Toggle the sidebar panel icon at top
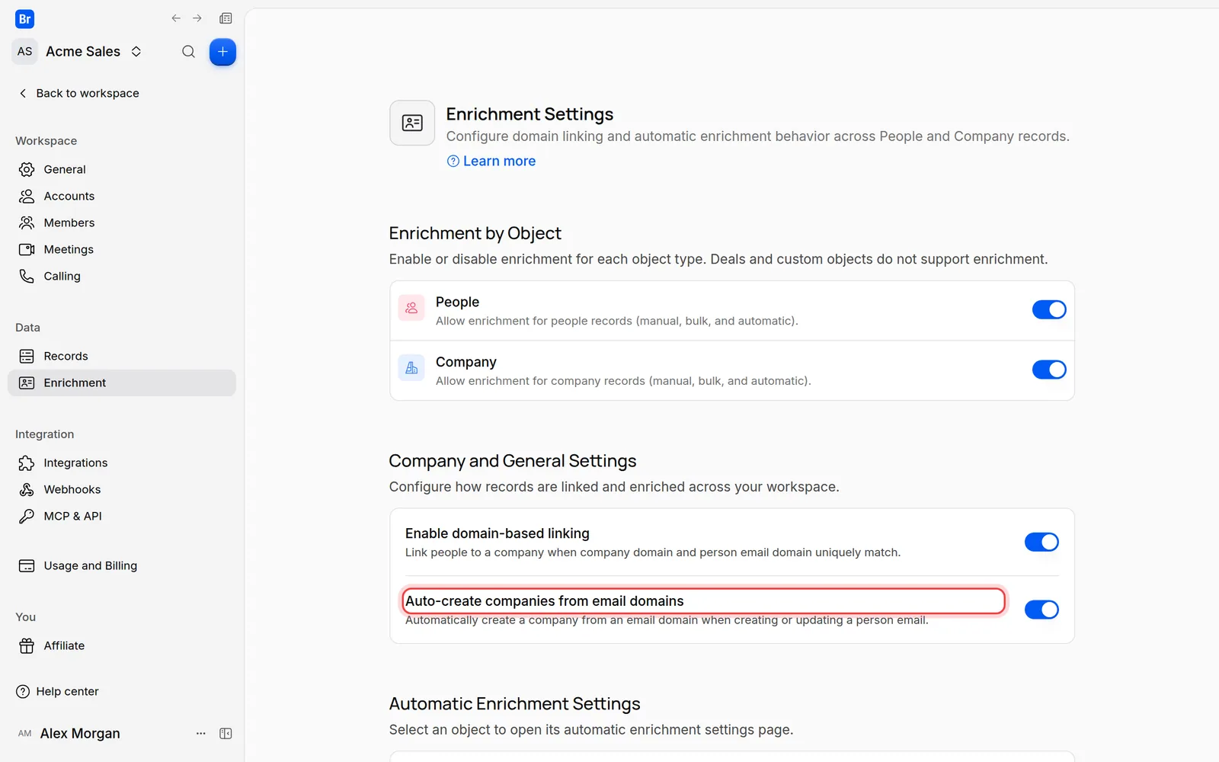 (226, 18)
